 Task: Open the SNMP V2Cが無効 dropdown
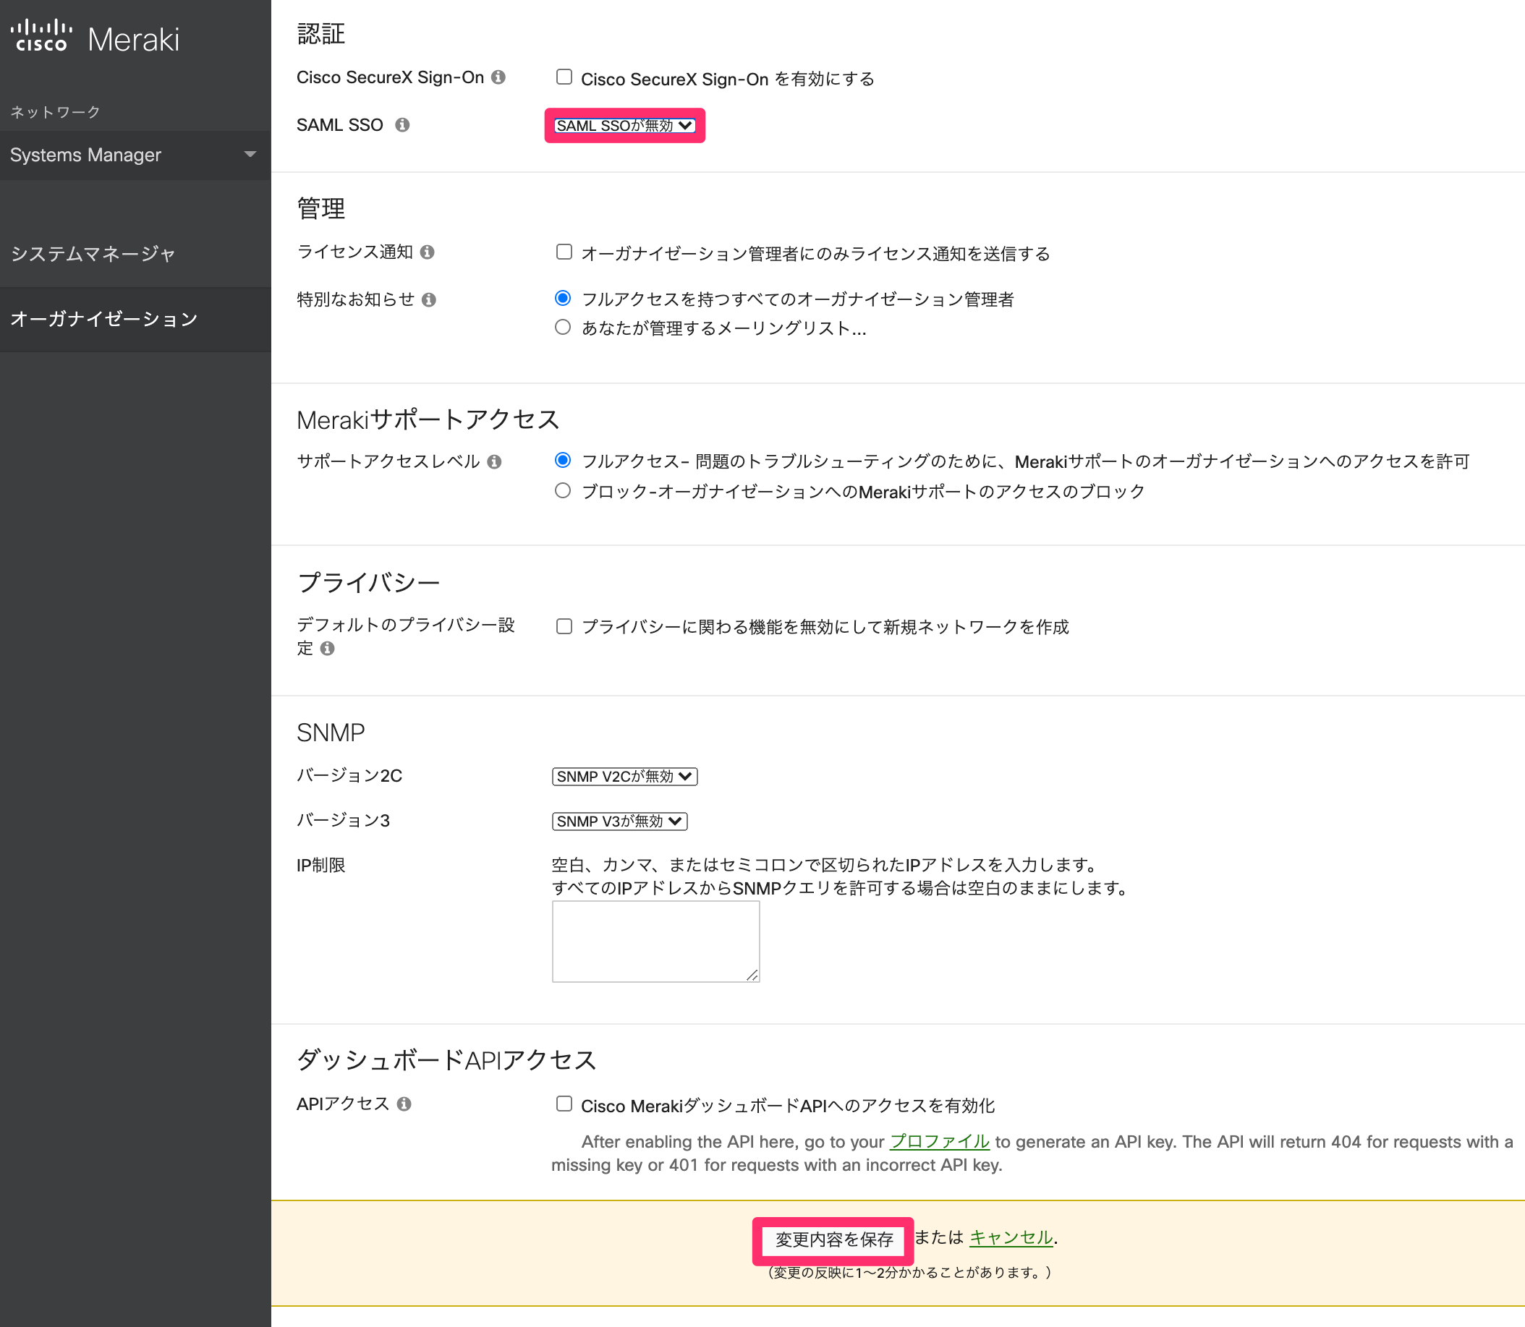coord(624,777)
